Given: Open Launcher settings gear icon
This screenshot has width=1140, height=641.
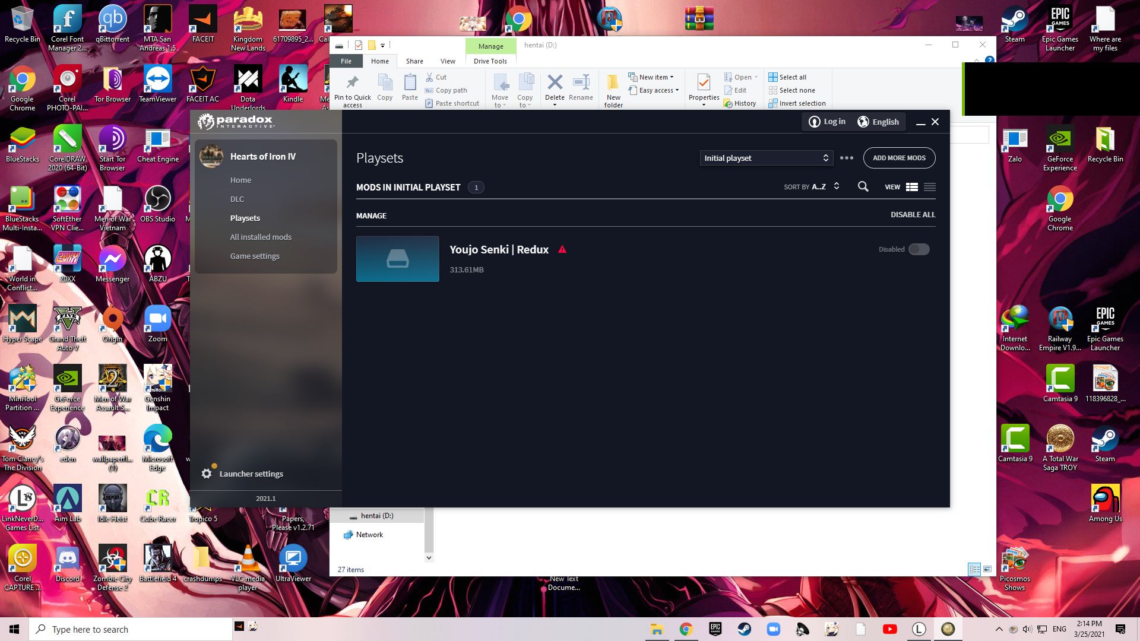Looking at the screenshot, I should 207,474.
